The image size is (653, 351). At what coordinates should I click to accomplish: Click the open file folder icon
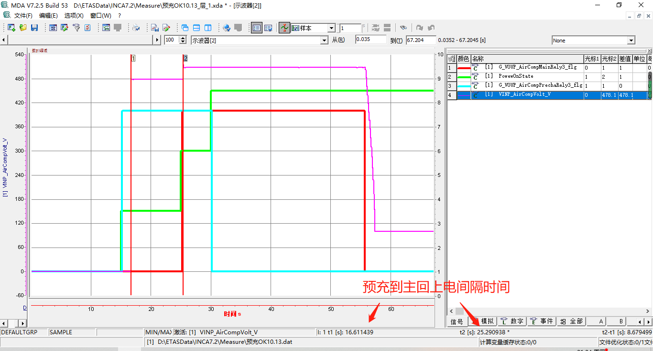(x=23, y=28)
